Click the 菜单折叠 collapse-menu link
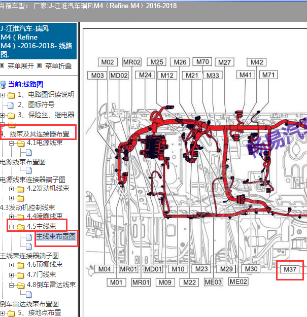Viewport: 307px width, 317px height. [58, 66]
